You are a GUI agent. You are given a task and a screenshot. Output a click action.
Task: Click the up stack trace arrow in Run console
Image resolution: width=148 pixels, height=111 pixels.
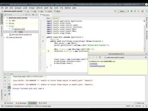tap(9, 77)
